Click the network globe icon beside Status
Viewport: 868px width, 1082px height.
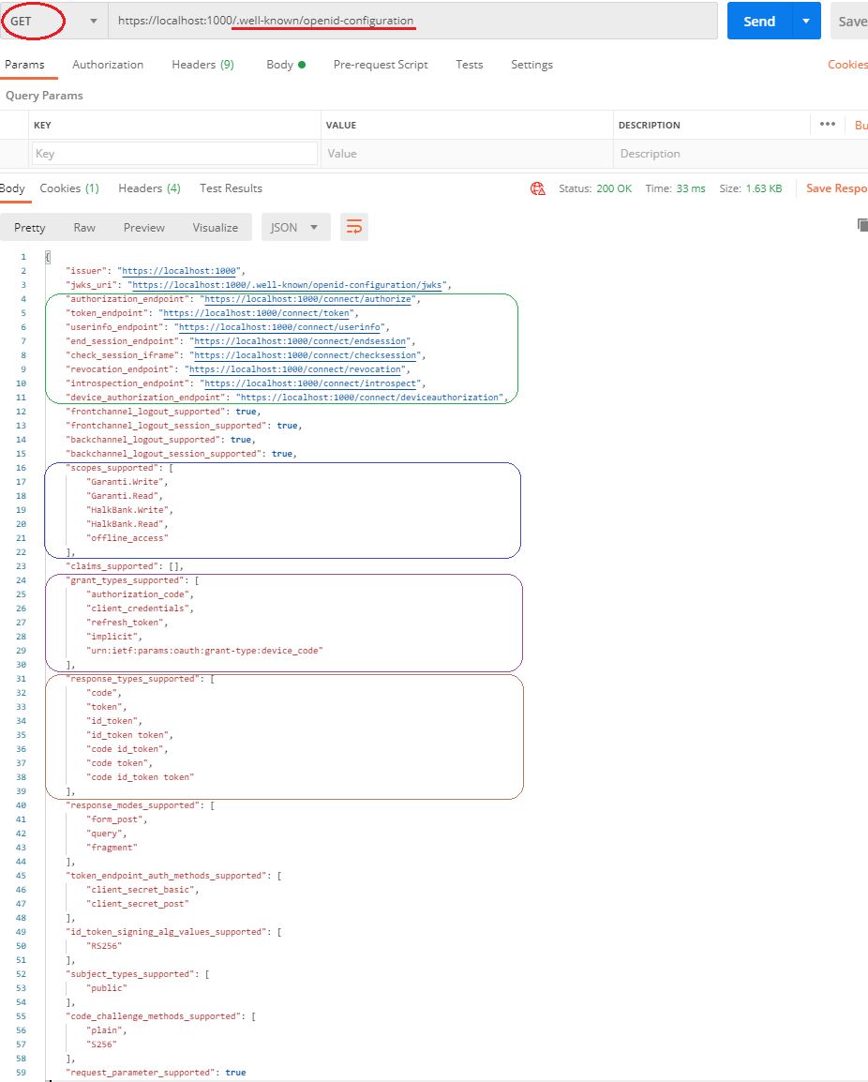pos(538,188)
